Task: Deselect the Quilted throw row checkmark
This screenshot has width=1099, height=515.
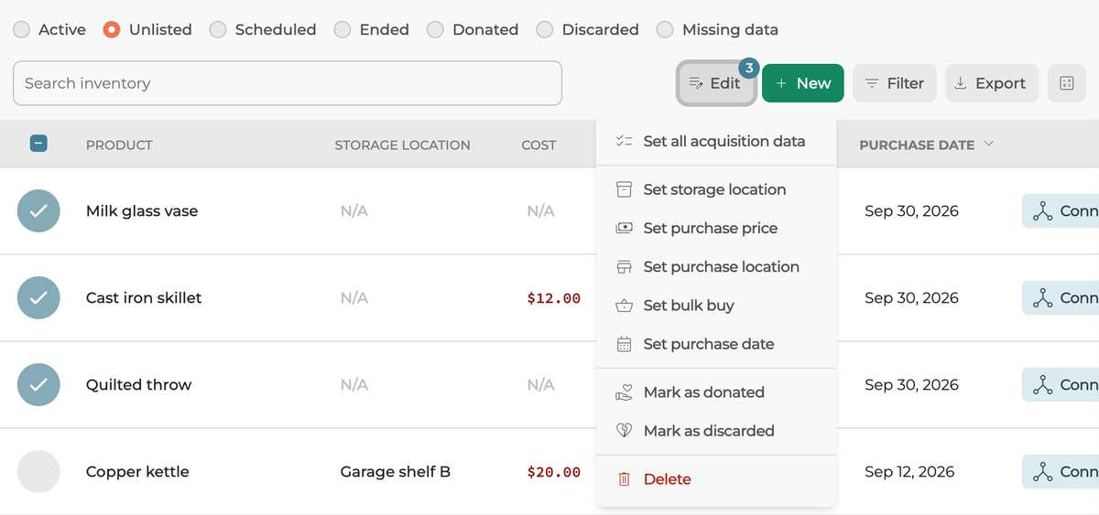Action: pos(38,385)
